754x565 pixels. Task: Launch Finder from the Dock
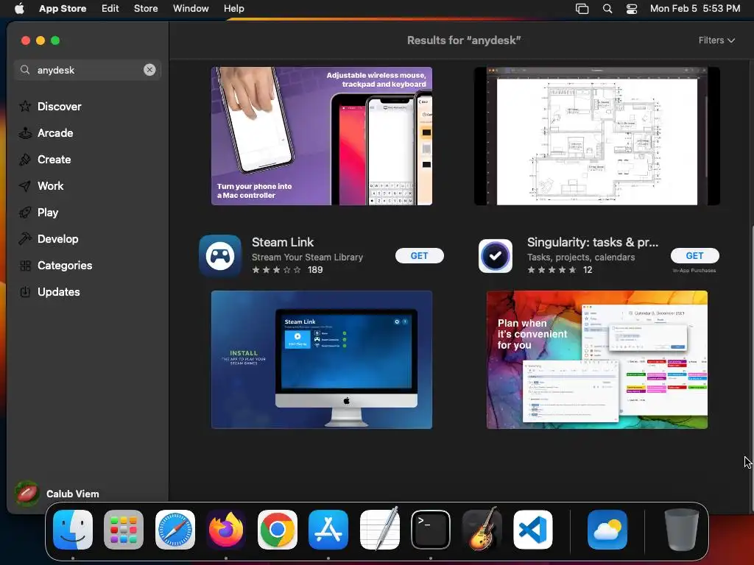[x=73, y=530]
